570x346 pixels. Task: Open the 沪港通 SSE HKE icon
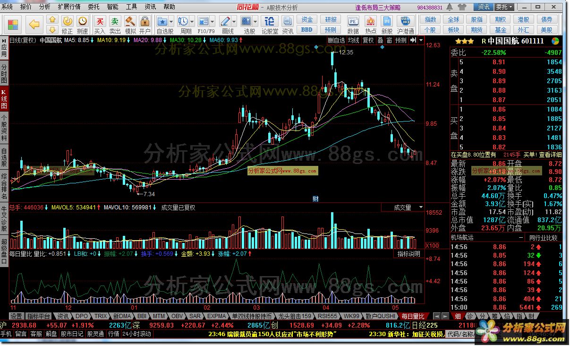(x=405, y=25)
